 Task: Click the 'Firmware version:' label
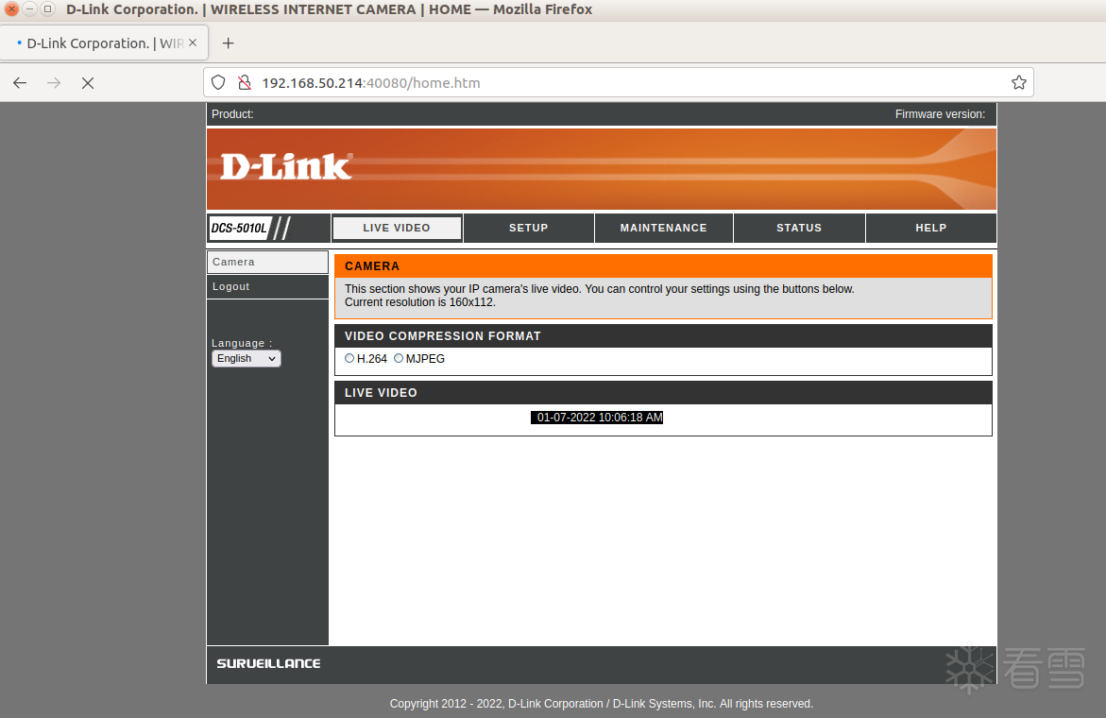click(x=940, y=114)
